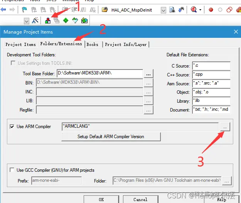
Task: Edit the Asm Source extensions field
Action: (211, 83)
